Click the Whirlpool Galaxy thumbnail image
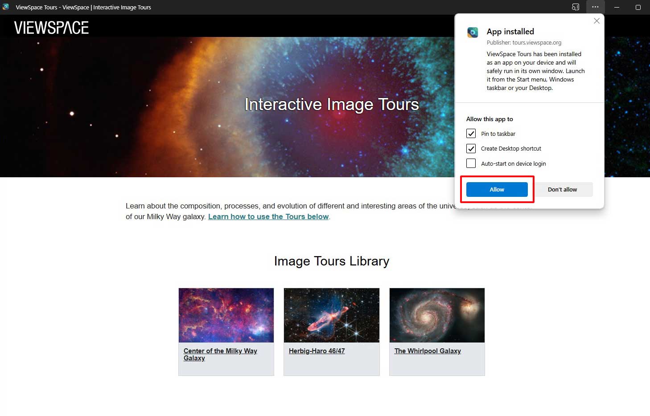Screen dimensions: 650x416 pos(437,315)
